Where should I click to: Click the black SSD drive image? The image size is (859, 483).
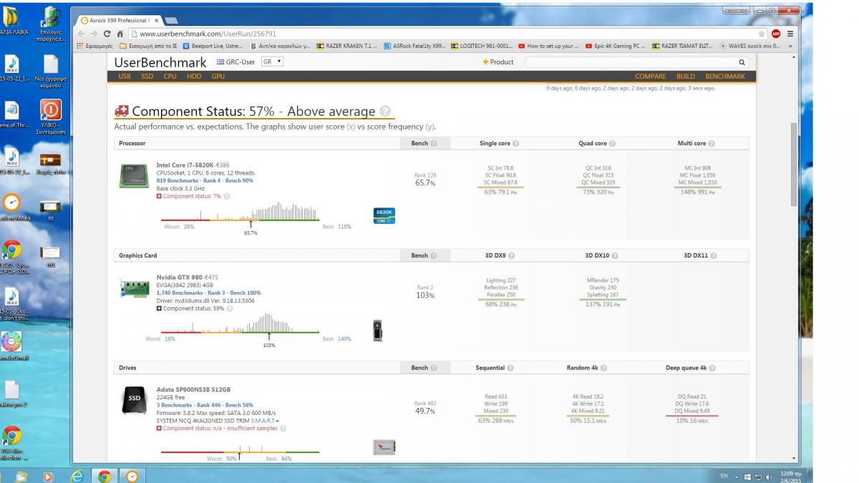[134, 400]
